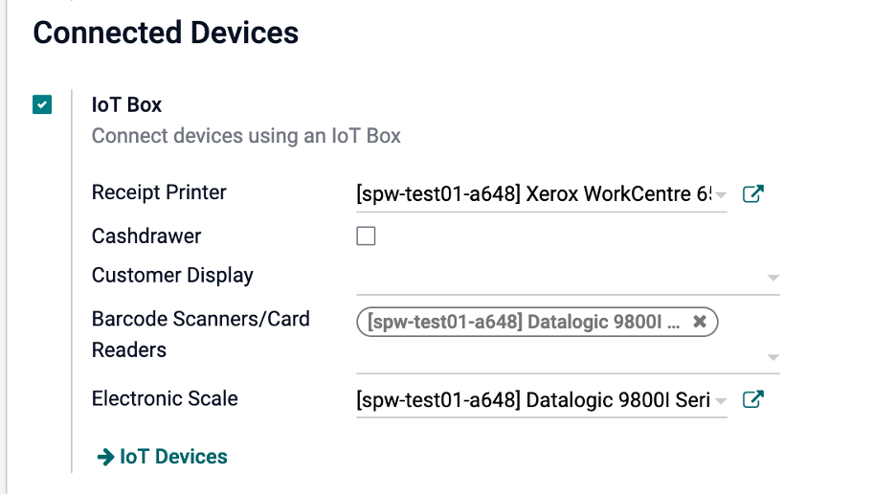This screenshot has width=896, height=494.
Task: Click the Electronic Scale Datalogic text field
Action: coord(532,400)
